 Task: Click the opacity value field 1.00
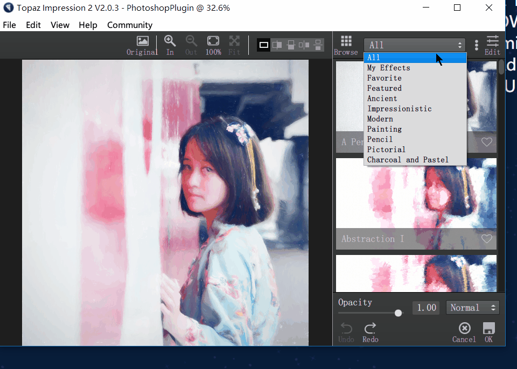(x=426, y=308)
